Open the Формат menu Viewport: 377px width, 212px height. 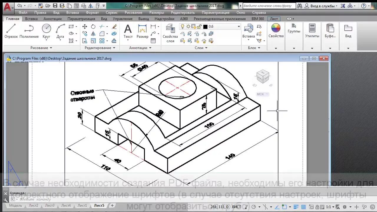(92, 12)
